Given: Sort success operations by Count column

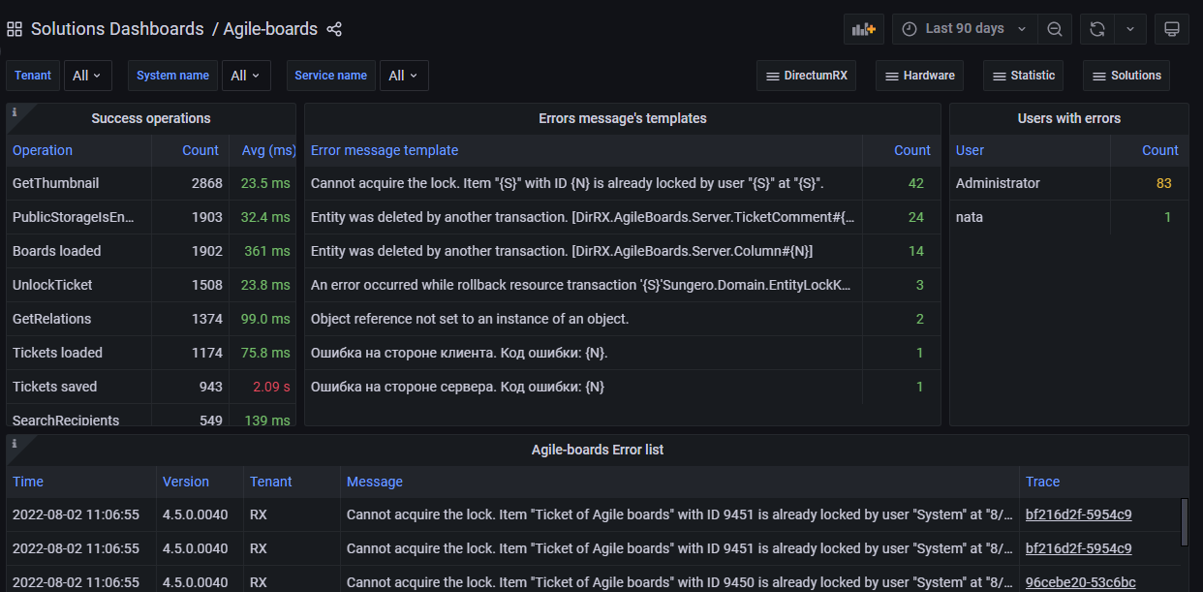Looking at the screenshot, I should tap(200, 150).
